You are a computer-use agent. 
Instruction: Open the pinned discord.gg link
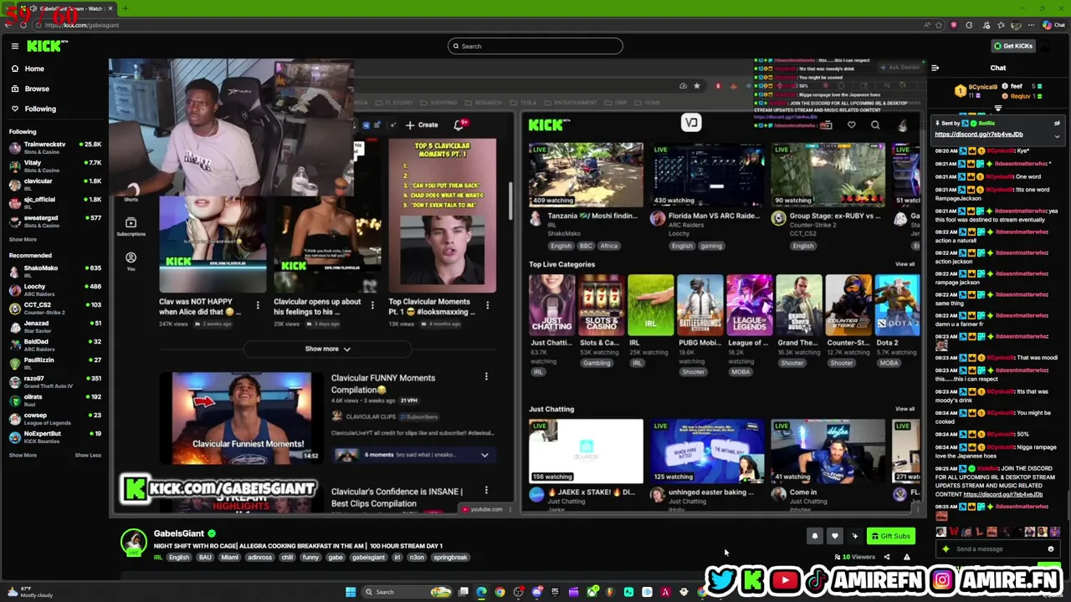978,134
